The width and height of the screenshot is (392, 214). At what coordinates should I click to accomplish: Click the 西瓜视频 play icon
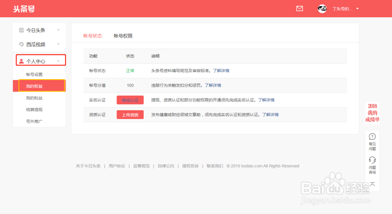tap(21, 44)
